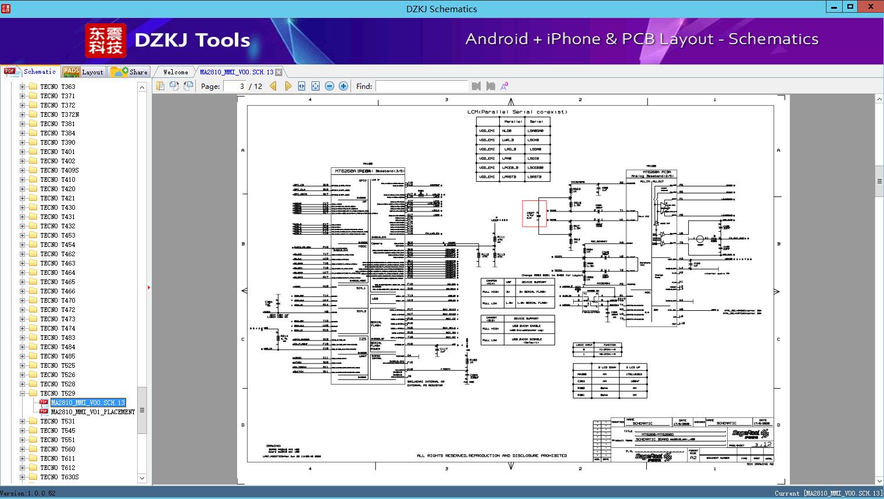Image resolution: width=884 pixels, height=499 pixels.
Task: Click the page number input field
Action: tap(235, 86)
